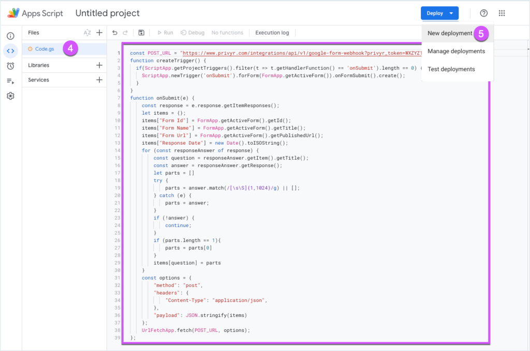
Task: Open Triggers alarm clock icon
Action: 10,66
